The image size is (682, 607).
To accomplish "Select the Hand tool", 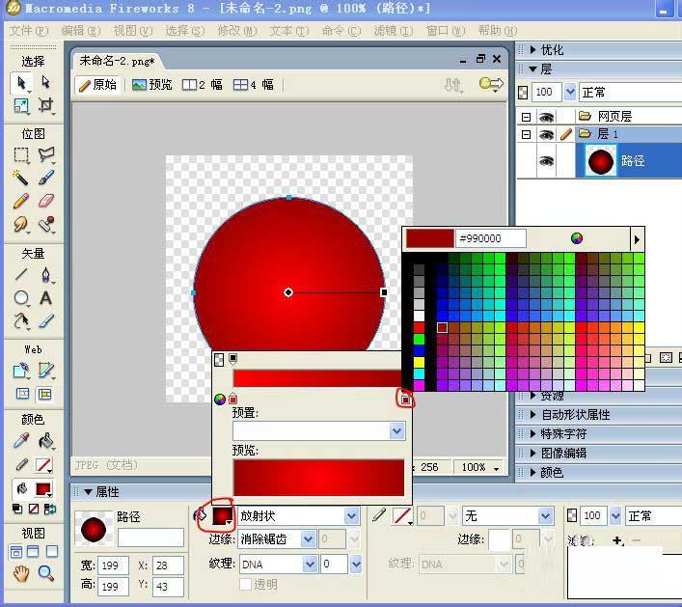I will (20, 573).
